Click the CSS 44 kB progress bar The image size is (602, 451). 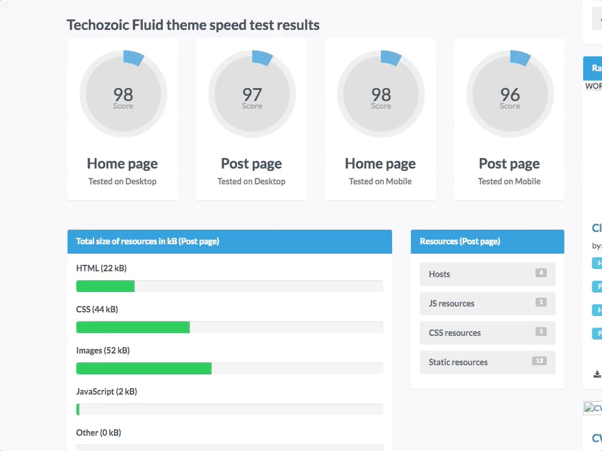pos(230,327)
